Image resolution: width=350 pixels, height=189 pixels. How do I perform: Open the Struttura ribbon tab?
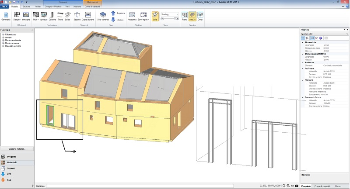26,7
